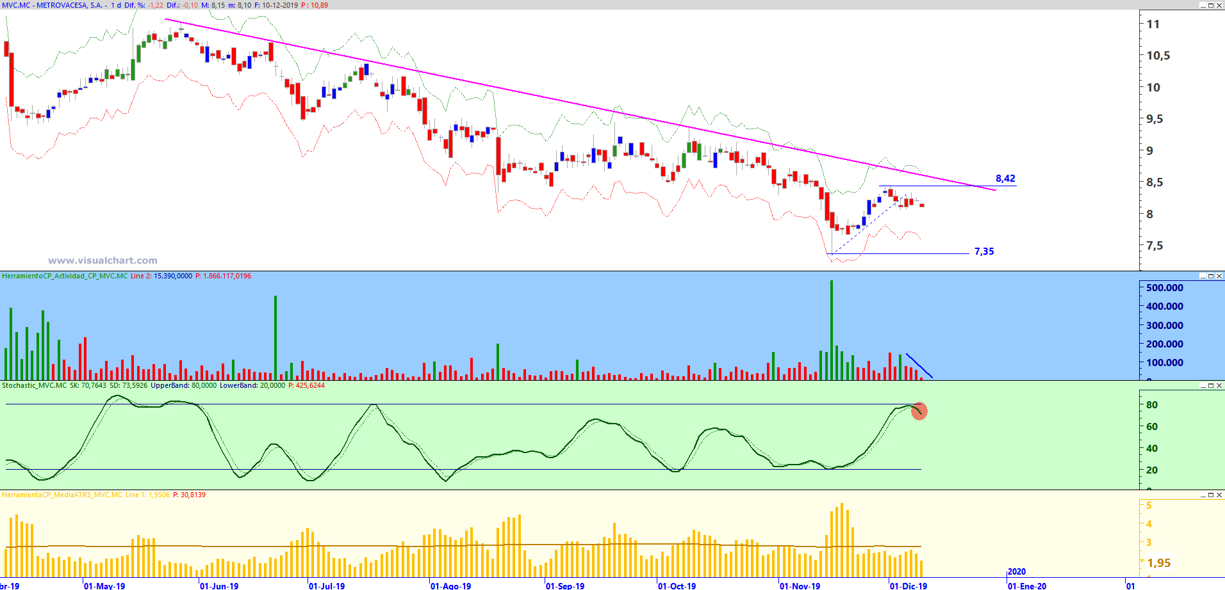
Task: Click the 'm: 8,10' low value
Action: (240, 5)
